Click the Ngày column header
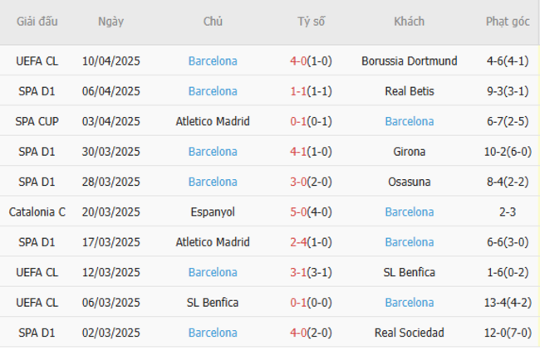This screenshot has height=350, width=540. click(110, 22)
